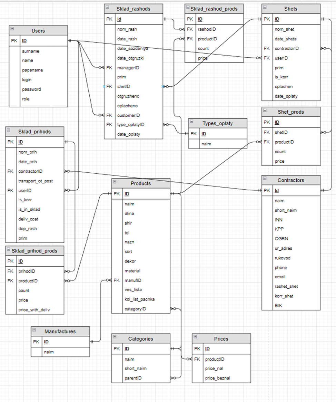Select the Users table title
The width and height of the screenshot is (336, 402).
point(38,31)
